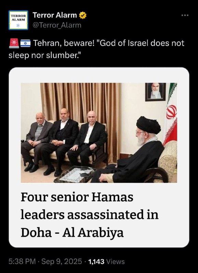Image resolution: width=198 pixels, height=273 pixels.
Task: Click the words 'sleep nor slumber'
Action: 43,55
